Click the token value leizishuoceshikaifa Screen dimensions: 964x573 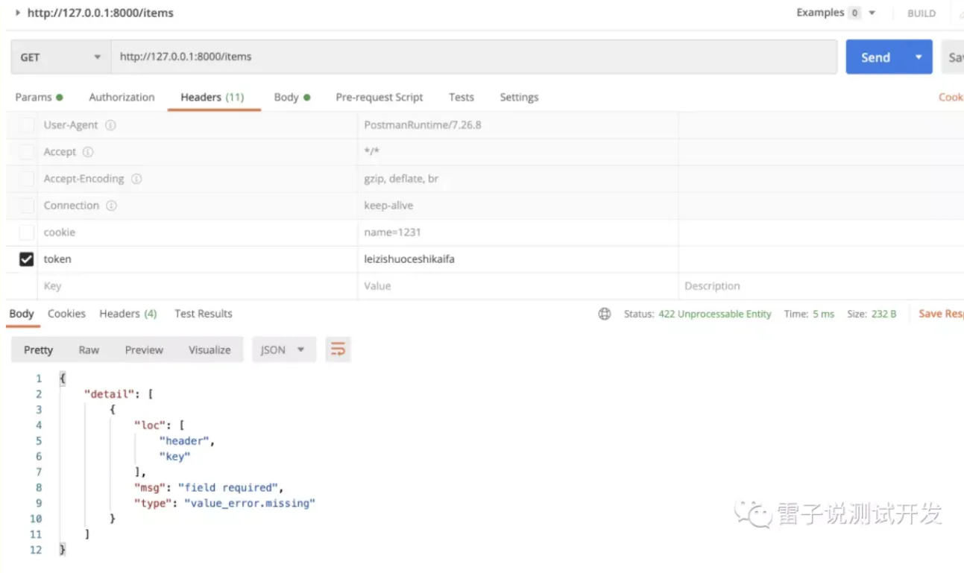pos(409,259)
